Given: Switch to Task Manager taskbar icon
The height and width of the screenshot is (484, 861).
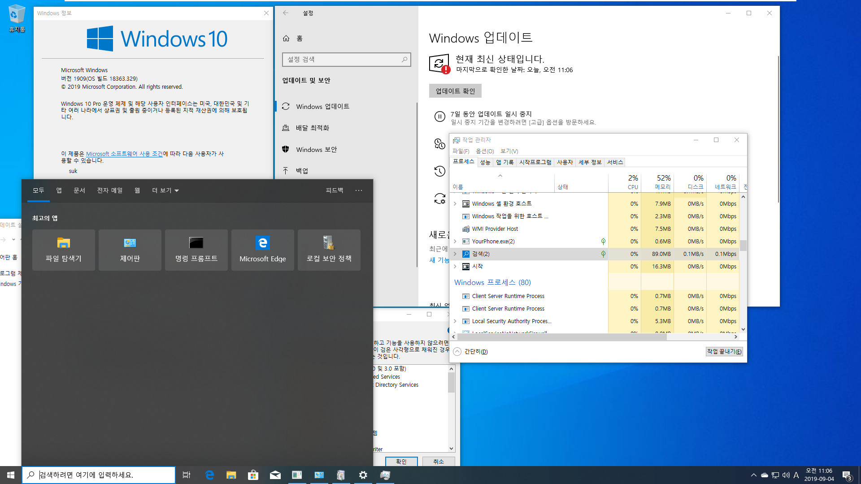Looking at the screenshot, I should tap(385, 475).
